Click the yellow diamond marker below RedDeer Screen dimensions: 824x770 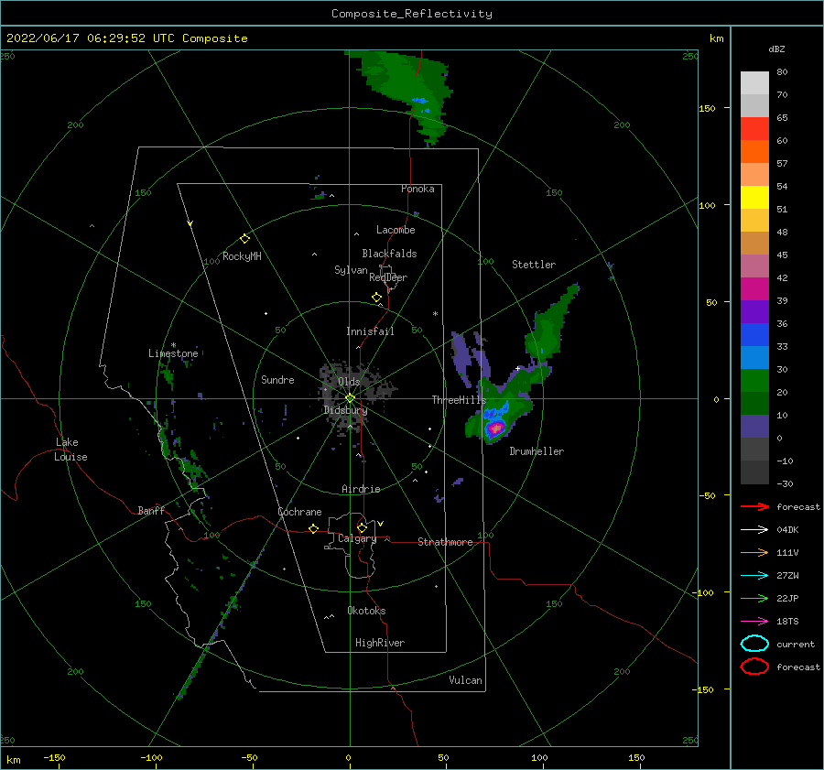(376, 298)
